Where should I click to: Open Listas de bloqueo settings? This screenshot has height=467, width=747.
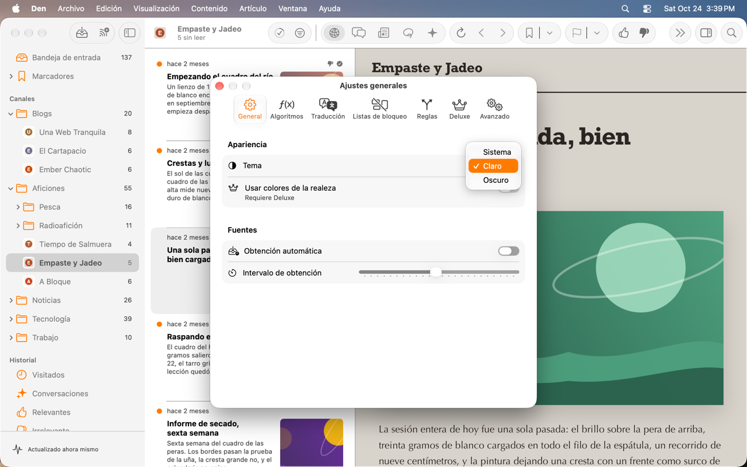(x=380, y=109)
